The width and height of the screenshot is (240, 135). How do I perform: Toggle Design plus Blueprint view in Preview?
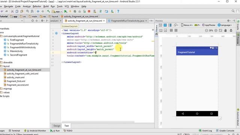click(x=170, y=25)
